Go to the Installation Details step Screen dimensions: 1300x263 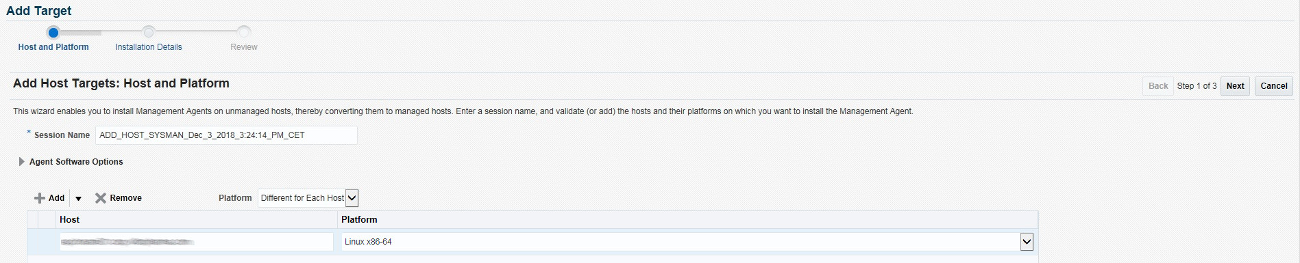pyautogui.click(x=149, y=47)
